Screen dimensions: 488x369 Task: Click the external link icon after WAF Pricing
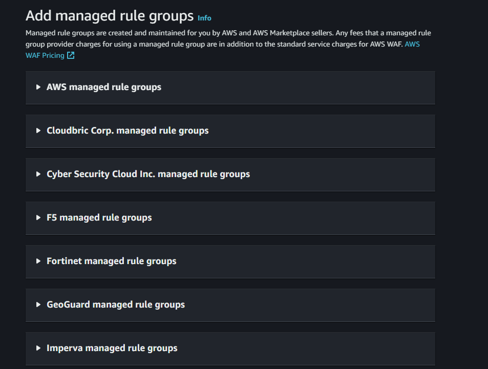point(71,55)
